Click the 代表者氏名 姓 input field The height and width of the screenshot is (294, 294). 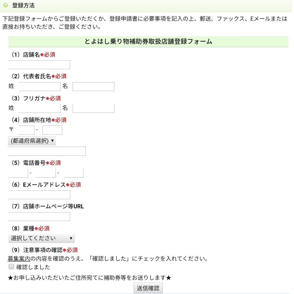[40, 86]
